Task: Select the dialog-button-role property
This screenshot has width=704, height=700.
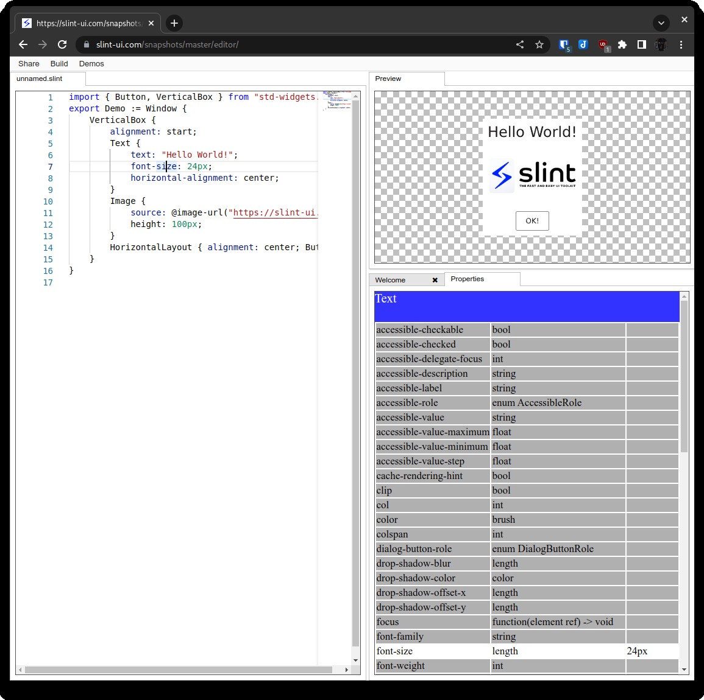Action: (x=527, y=549)
